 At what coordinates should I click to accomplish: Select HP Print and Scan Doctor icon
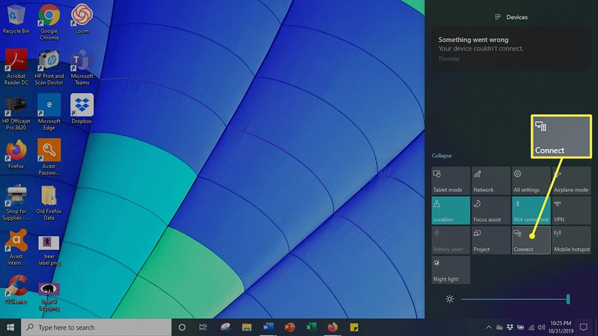click(49, 67)
